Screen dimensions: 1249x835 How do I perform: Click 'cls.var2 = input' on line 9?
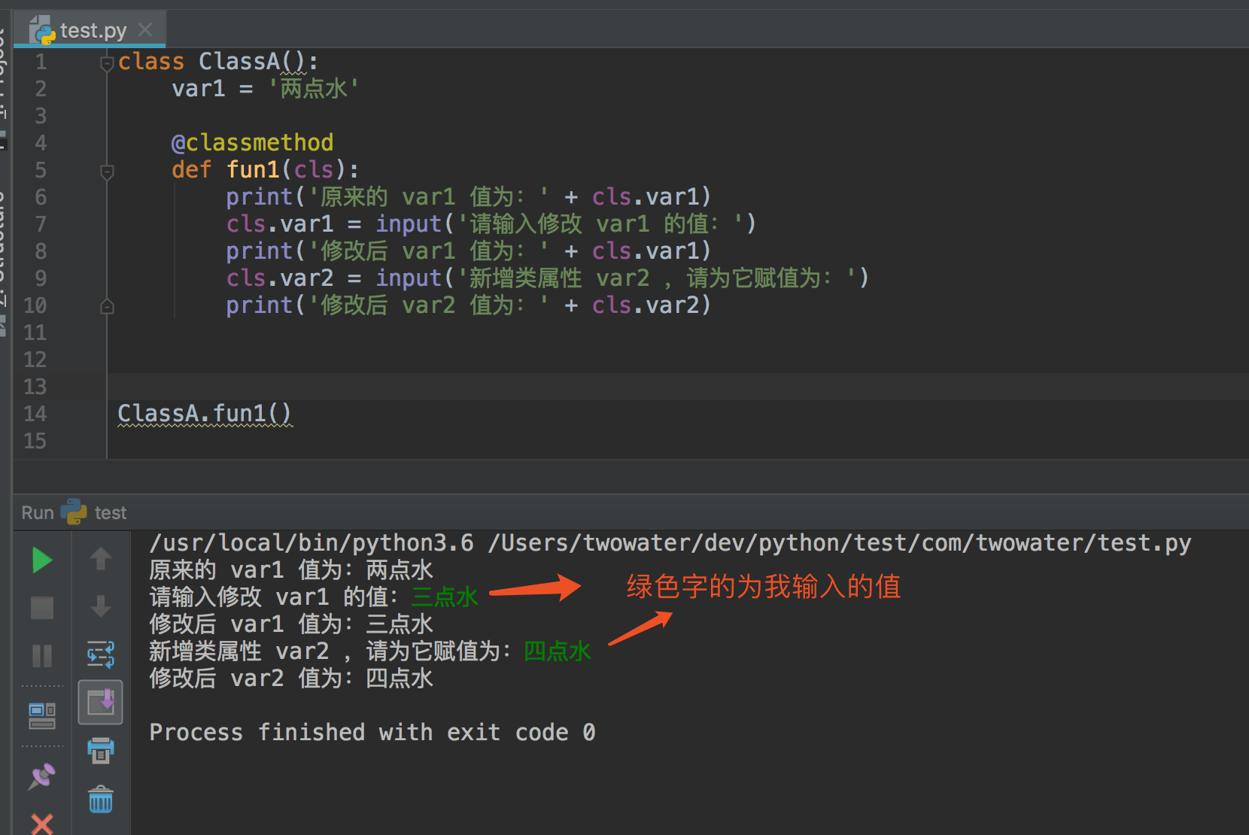click(x=333, y=278)
